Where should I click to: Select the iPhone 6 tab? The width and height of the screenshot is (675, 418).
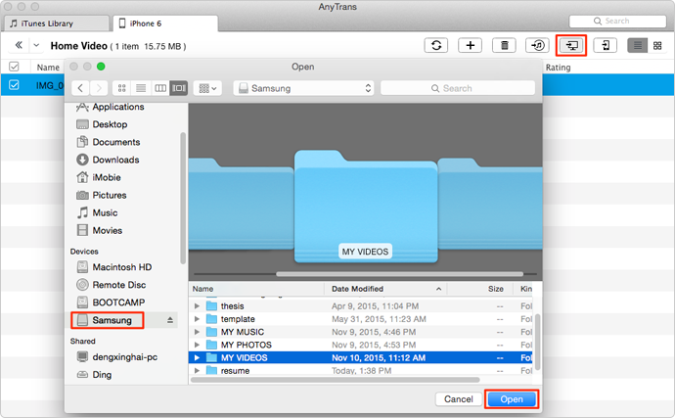[165, 23]
